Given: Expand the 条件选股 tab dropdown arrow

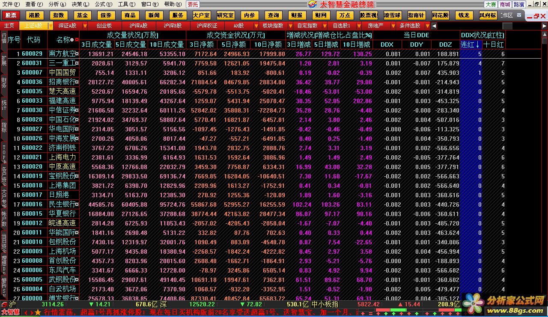Looking at the screenshot, I should [x=427, y=25].
